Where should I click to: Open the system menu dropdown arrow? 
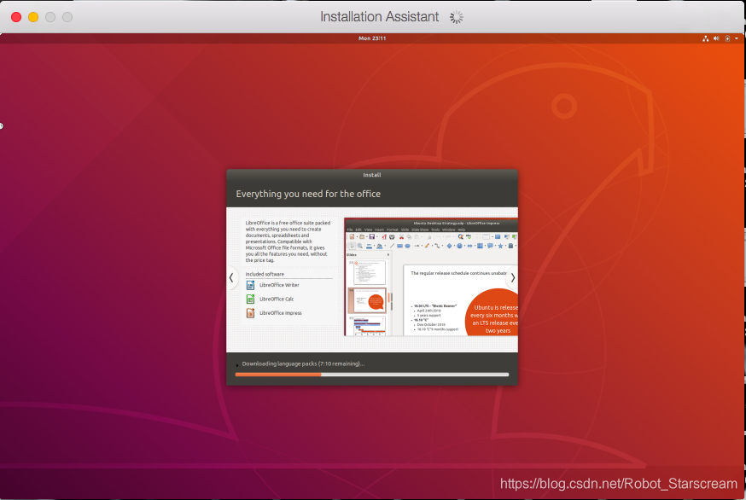(737, 38)
